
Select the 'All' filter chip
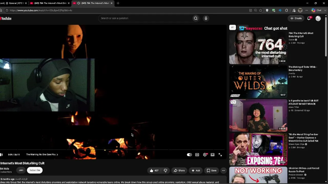coord(232,27)
